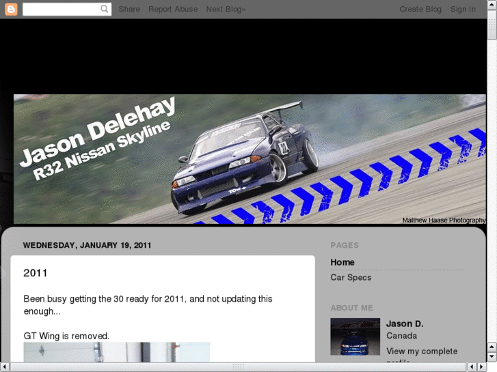
Task: Open the Share link in navbar
Action: pyautogui.click(x=129, y=9)
